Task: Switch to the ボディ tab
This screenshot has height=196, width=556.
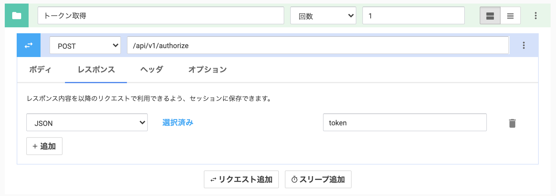Action: pyautogui.click(x=40, y=69)
